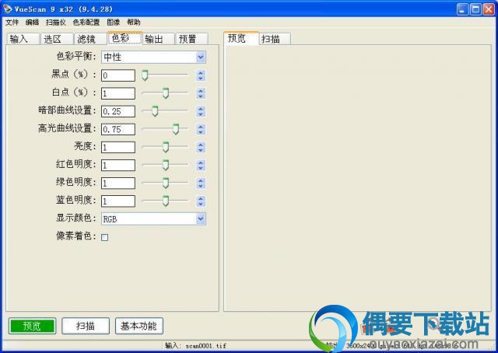
Task: Click the VueScan title bar icon
Action: [7, 9]
